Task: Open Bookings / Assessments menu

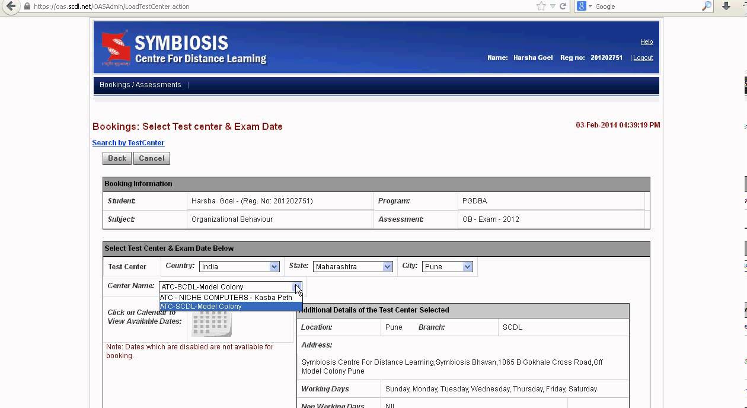Action: (141, 85)
